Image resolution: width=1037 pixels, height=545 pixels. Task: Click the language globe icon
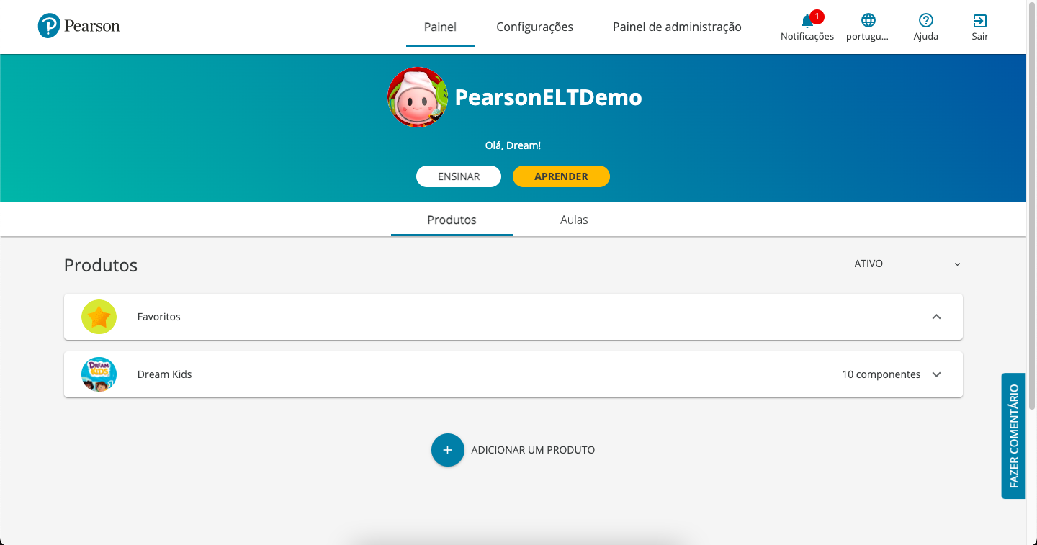[868, 21]
